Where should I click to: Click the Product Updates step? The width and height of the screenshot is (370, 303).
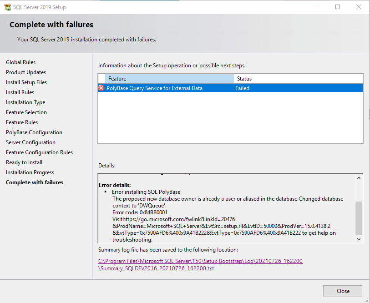tap(26, 72)
